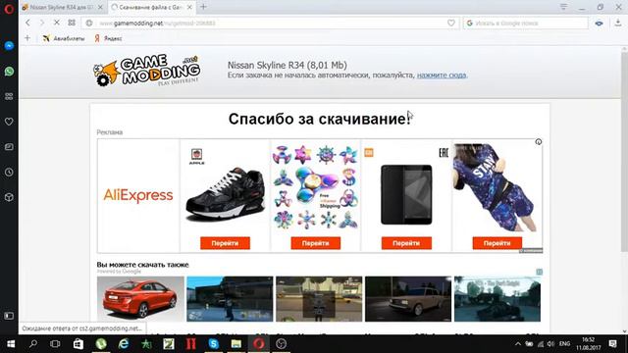The image size is (628, 353).
Task: Open the Windows Start menu
Action: point(11,344)
